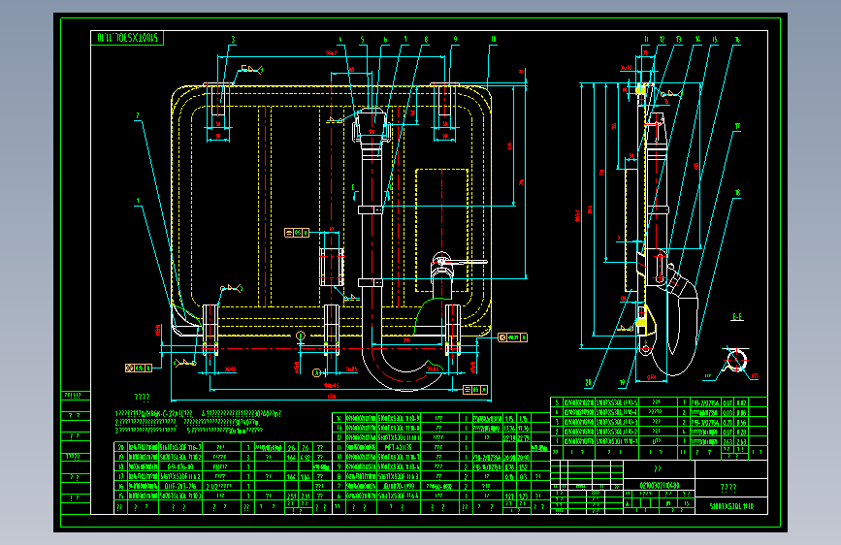The height and width of the screenshot is (545, 841).
Task: Click the tolerance frame at lower-right tank corner
Action: [x=512, y=337]
